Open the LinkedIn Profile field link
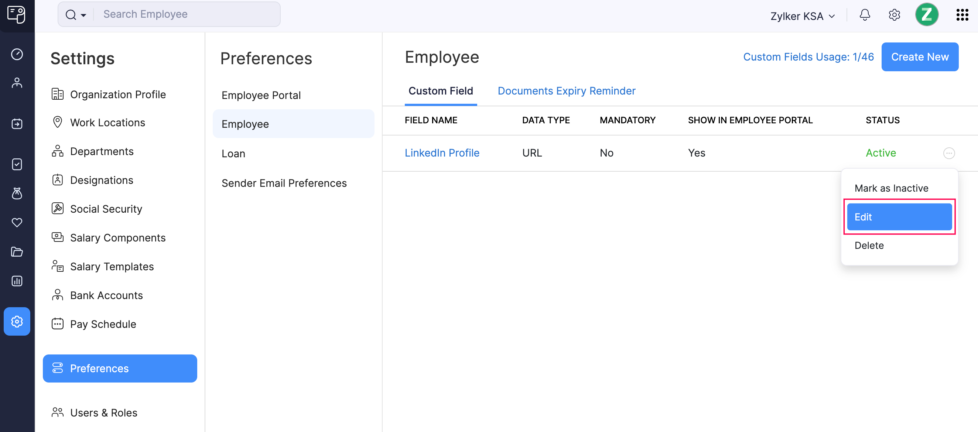The height and width of the screenshot is (432, 978). point(442,152)
